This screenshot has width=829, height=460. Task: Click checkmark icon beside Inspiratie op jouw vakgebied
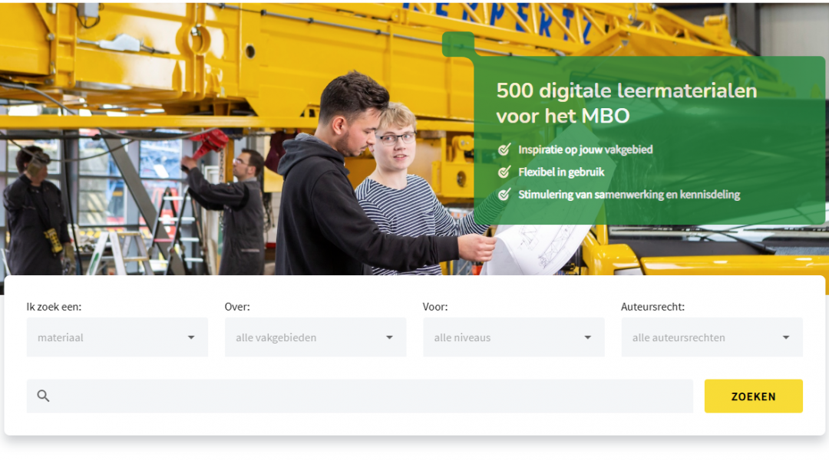tap(504, 149)
